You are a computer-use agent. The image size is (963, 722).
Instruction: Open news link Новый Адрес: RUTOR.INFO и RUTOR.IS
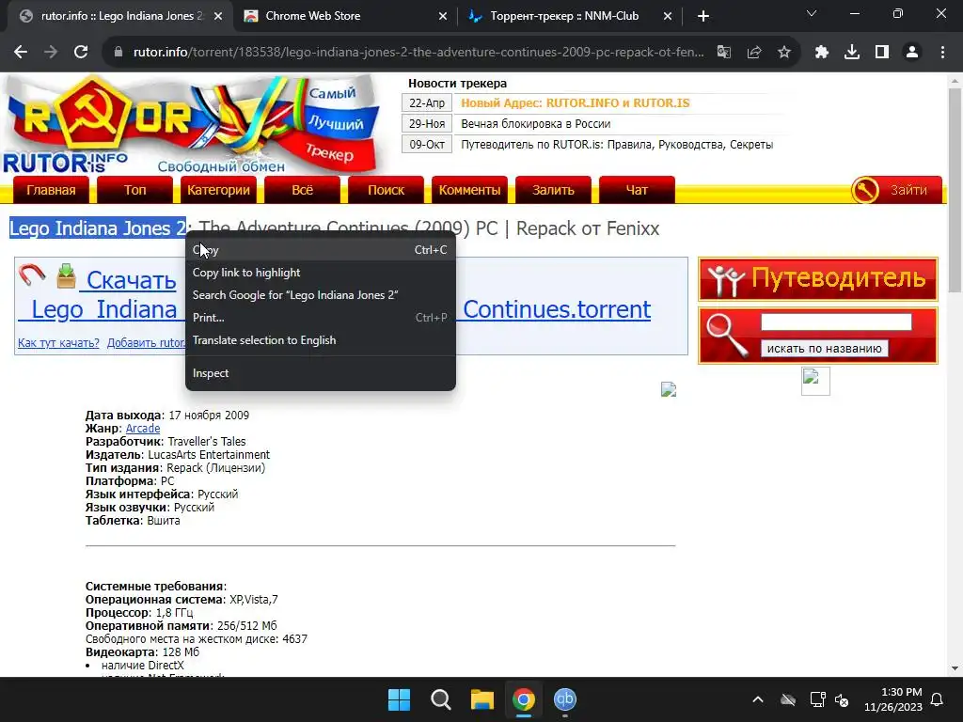pos(576,103)
